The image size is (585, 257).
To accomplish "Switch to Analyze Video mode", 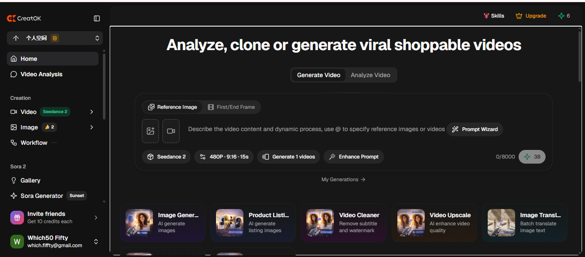I will [x=370, y=75].
